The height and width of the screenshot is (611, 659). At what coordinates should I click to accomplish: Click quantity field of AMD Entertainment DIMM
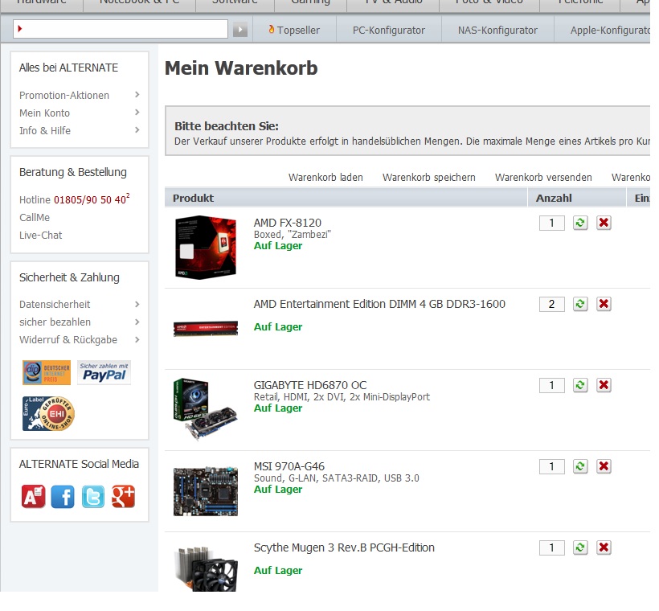552,304
